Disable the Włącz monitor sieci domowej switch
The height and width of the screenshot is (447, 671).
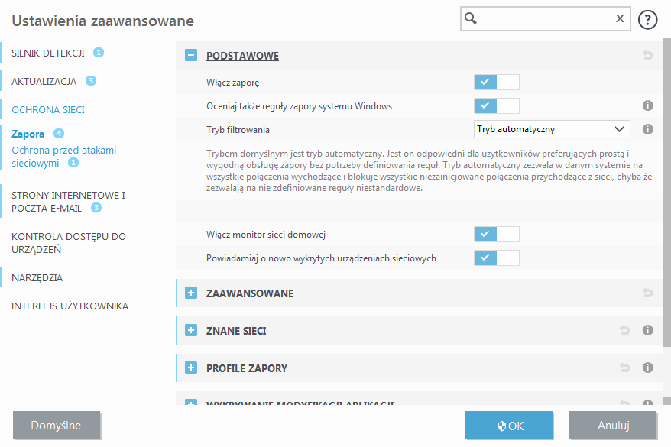[x=496, y=234]
